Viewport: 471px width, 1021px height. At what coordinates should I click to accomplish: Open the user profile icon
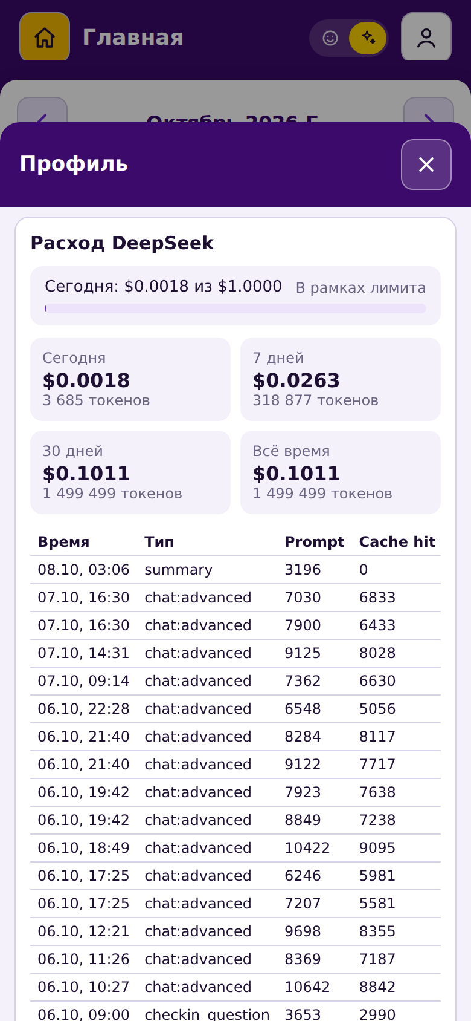pos(426,37)
